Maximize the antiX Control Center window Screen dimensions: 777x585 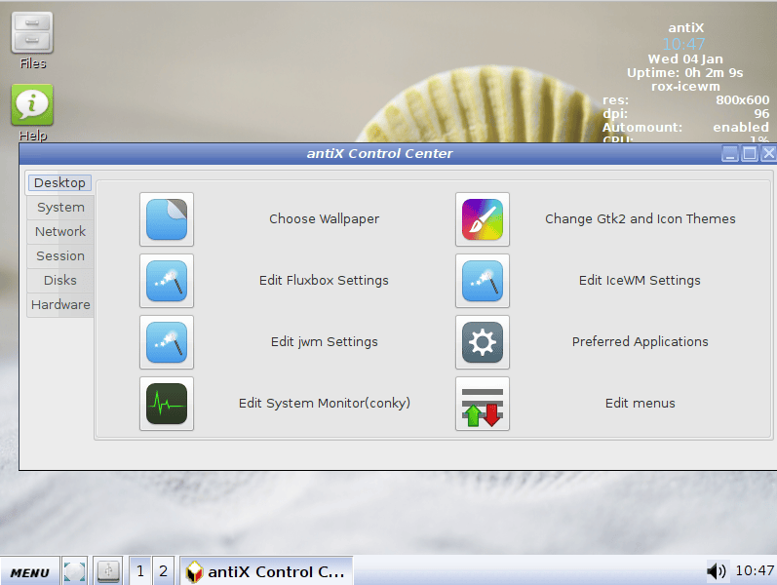pos(750,154)
